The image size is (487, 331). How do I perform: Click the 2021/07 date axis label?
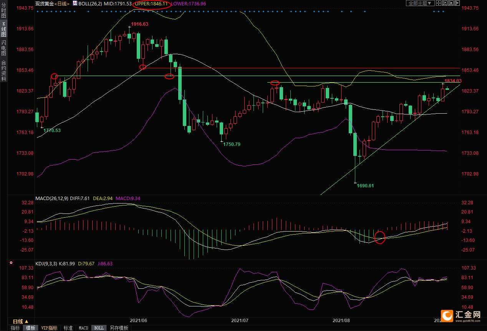(240, 320)
